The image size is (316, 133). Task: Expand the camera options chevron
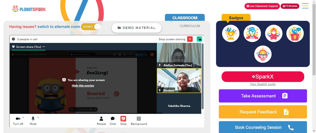pos(23,117)
